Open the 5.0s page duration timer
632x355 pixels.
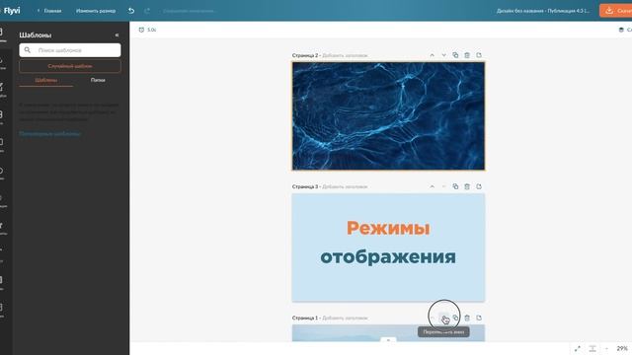(147, 30)
